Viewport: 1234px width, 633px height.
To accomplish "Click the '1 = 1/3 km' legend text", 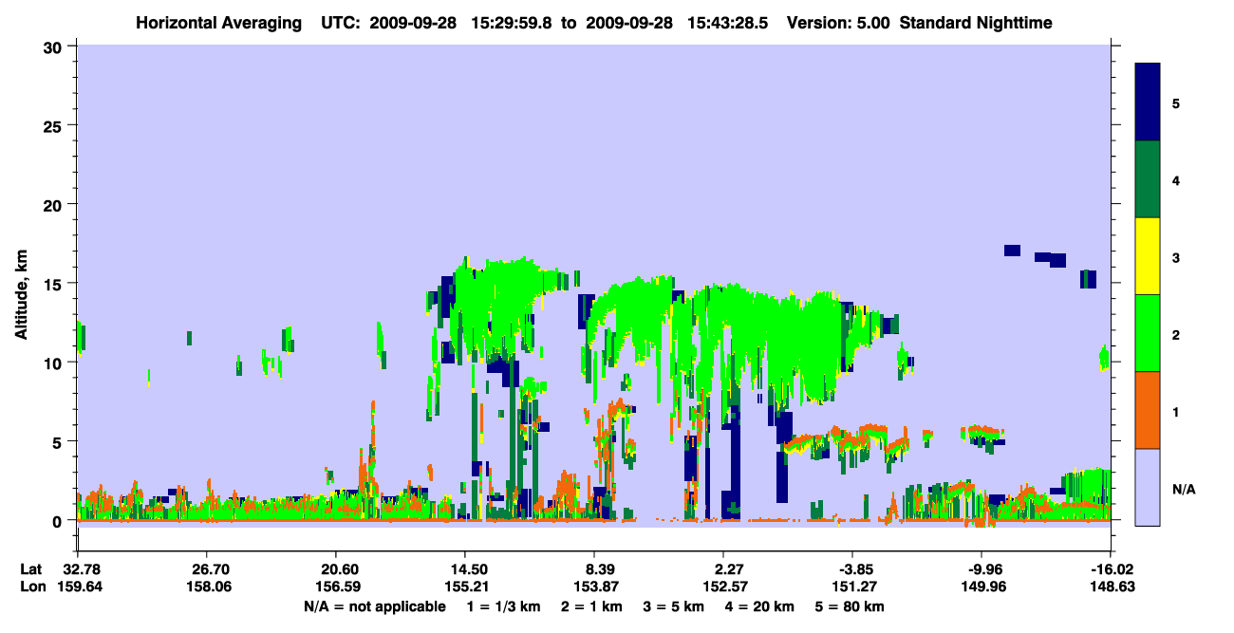I will pos(505,606).
